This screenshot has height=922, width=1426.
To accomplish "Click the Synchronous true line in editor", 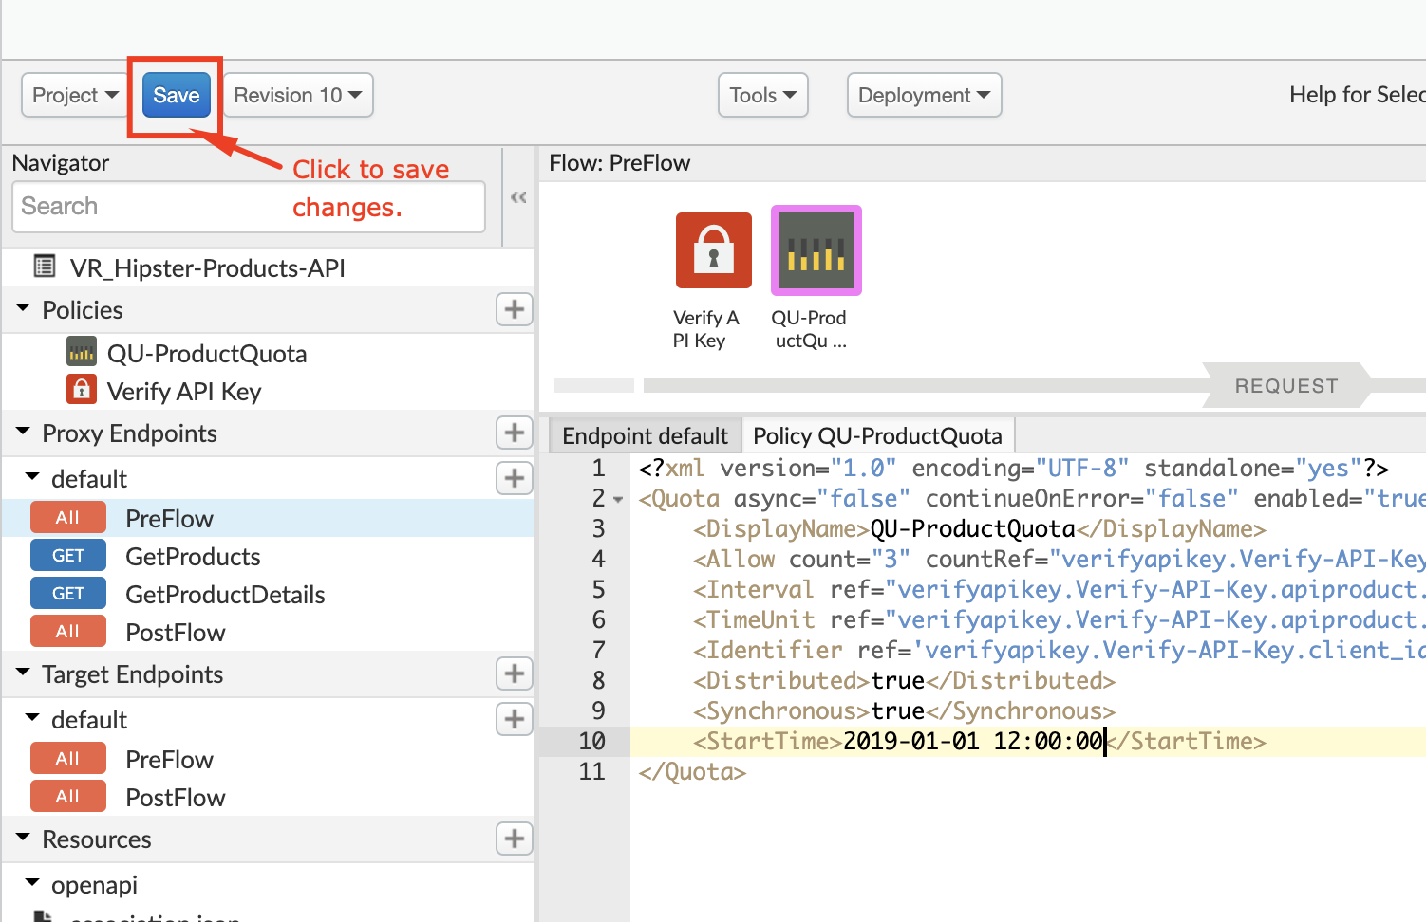I will pos(904,710).
